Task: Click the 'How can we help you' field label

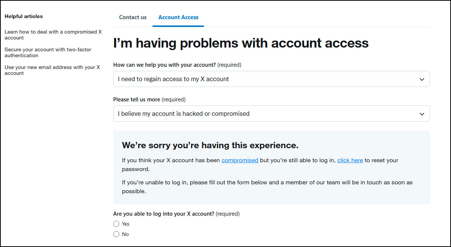Action: pos(164,65)
